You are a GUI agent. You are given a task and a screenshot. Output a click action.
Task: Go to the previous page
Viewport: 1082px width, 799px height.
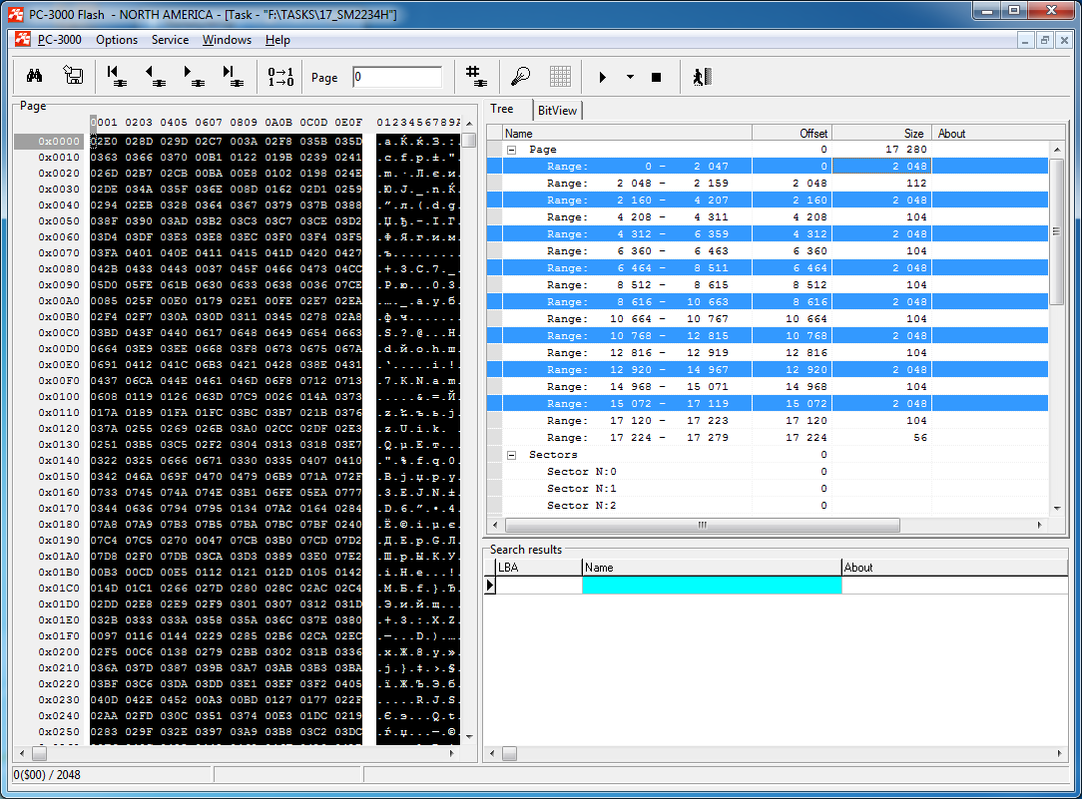(x=155, y=77)
